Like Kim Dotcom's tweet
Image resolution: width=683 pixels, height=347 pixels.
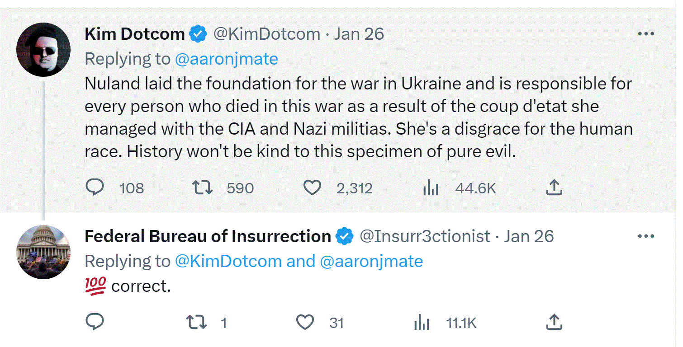312,188
